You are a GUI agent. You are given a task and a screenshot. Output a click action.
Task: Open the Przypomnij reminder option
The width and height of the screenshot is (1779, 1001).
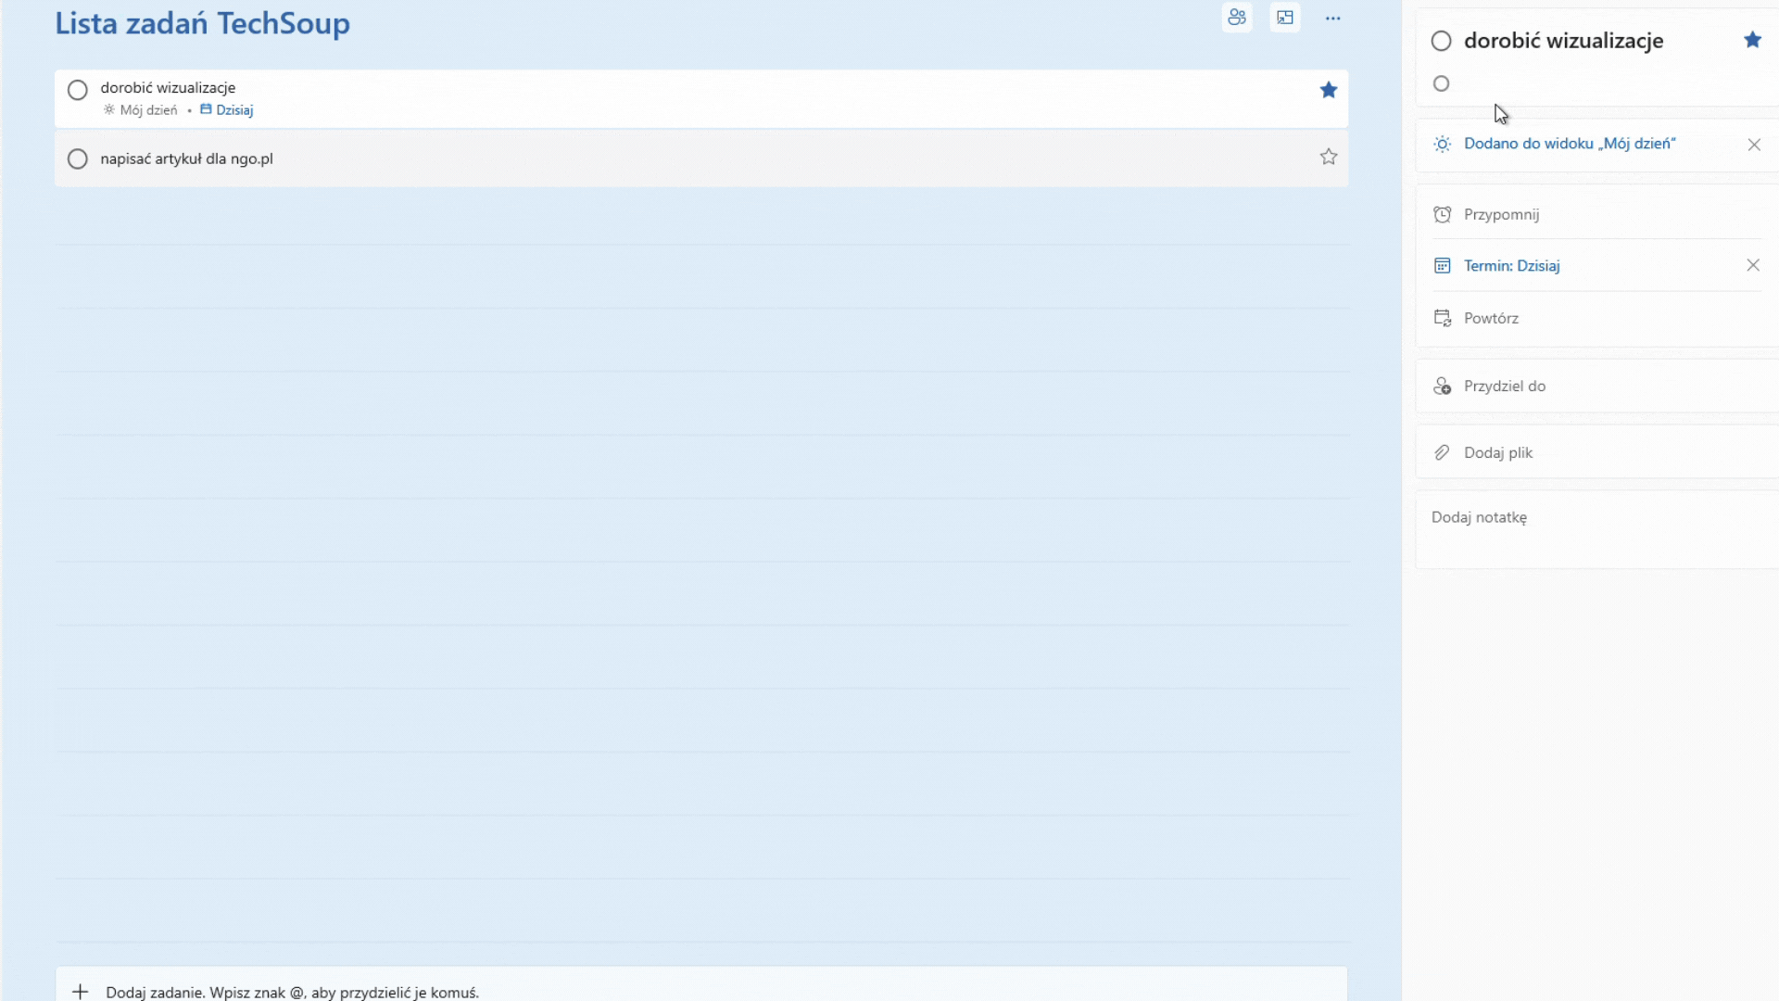1501,214
